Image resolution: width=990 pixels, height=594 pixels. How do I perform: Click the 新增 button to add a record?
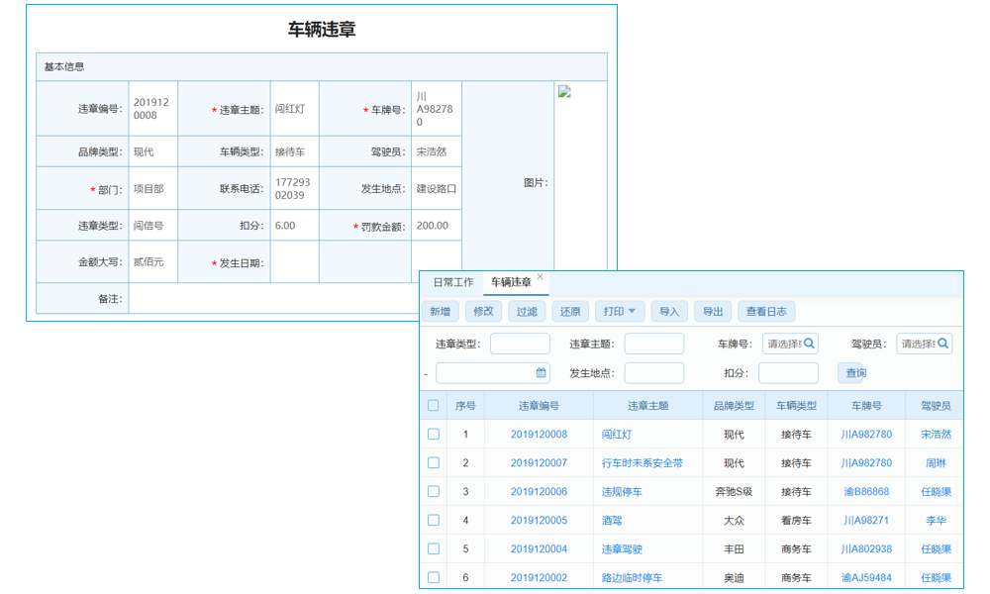(x=441, y=310)
